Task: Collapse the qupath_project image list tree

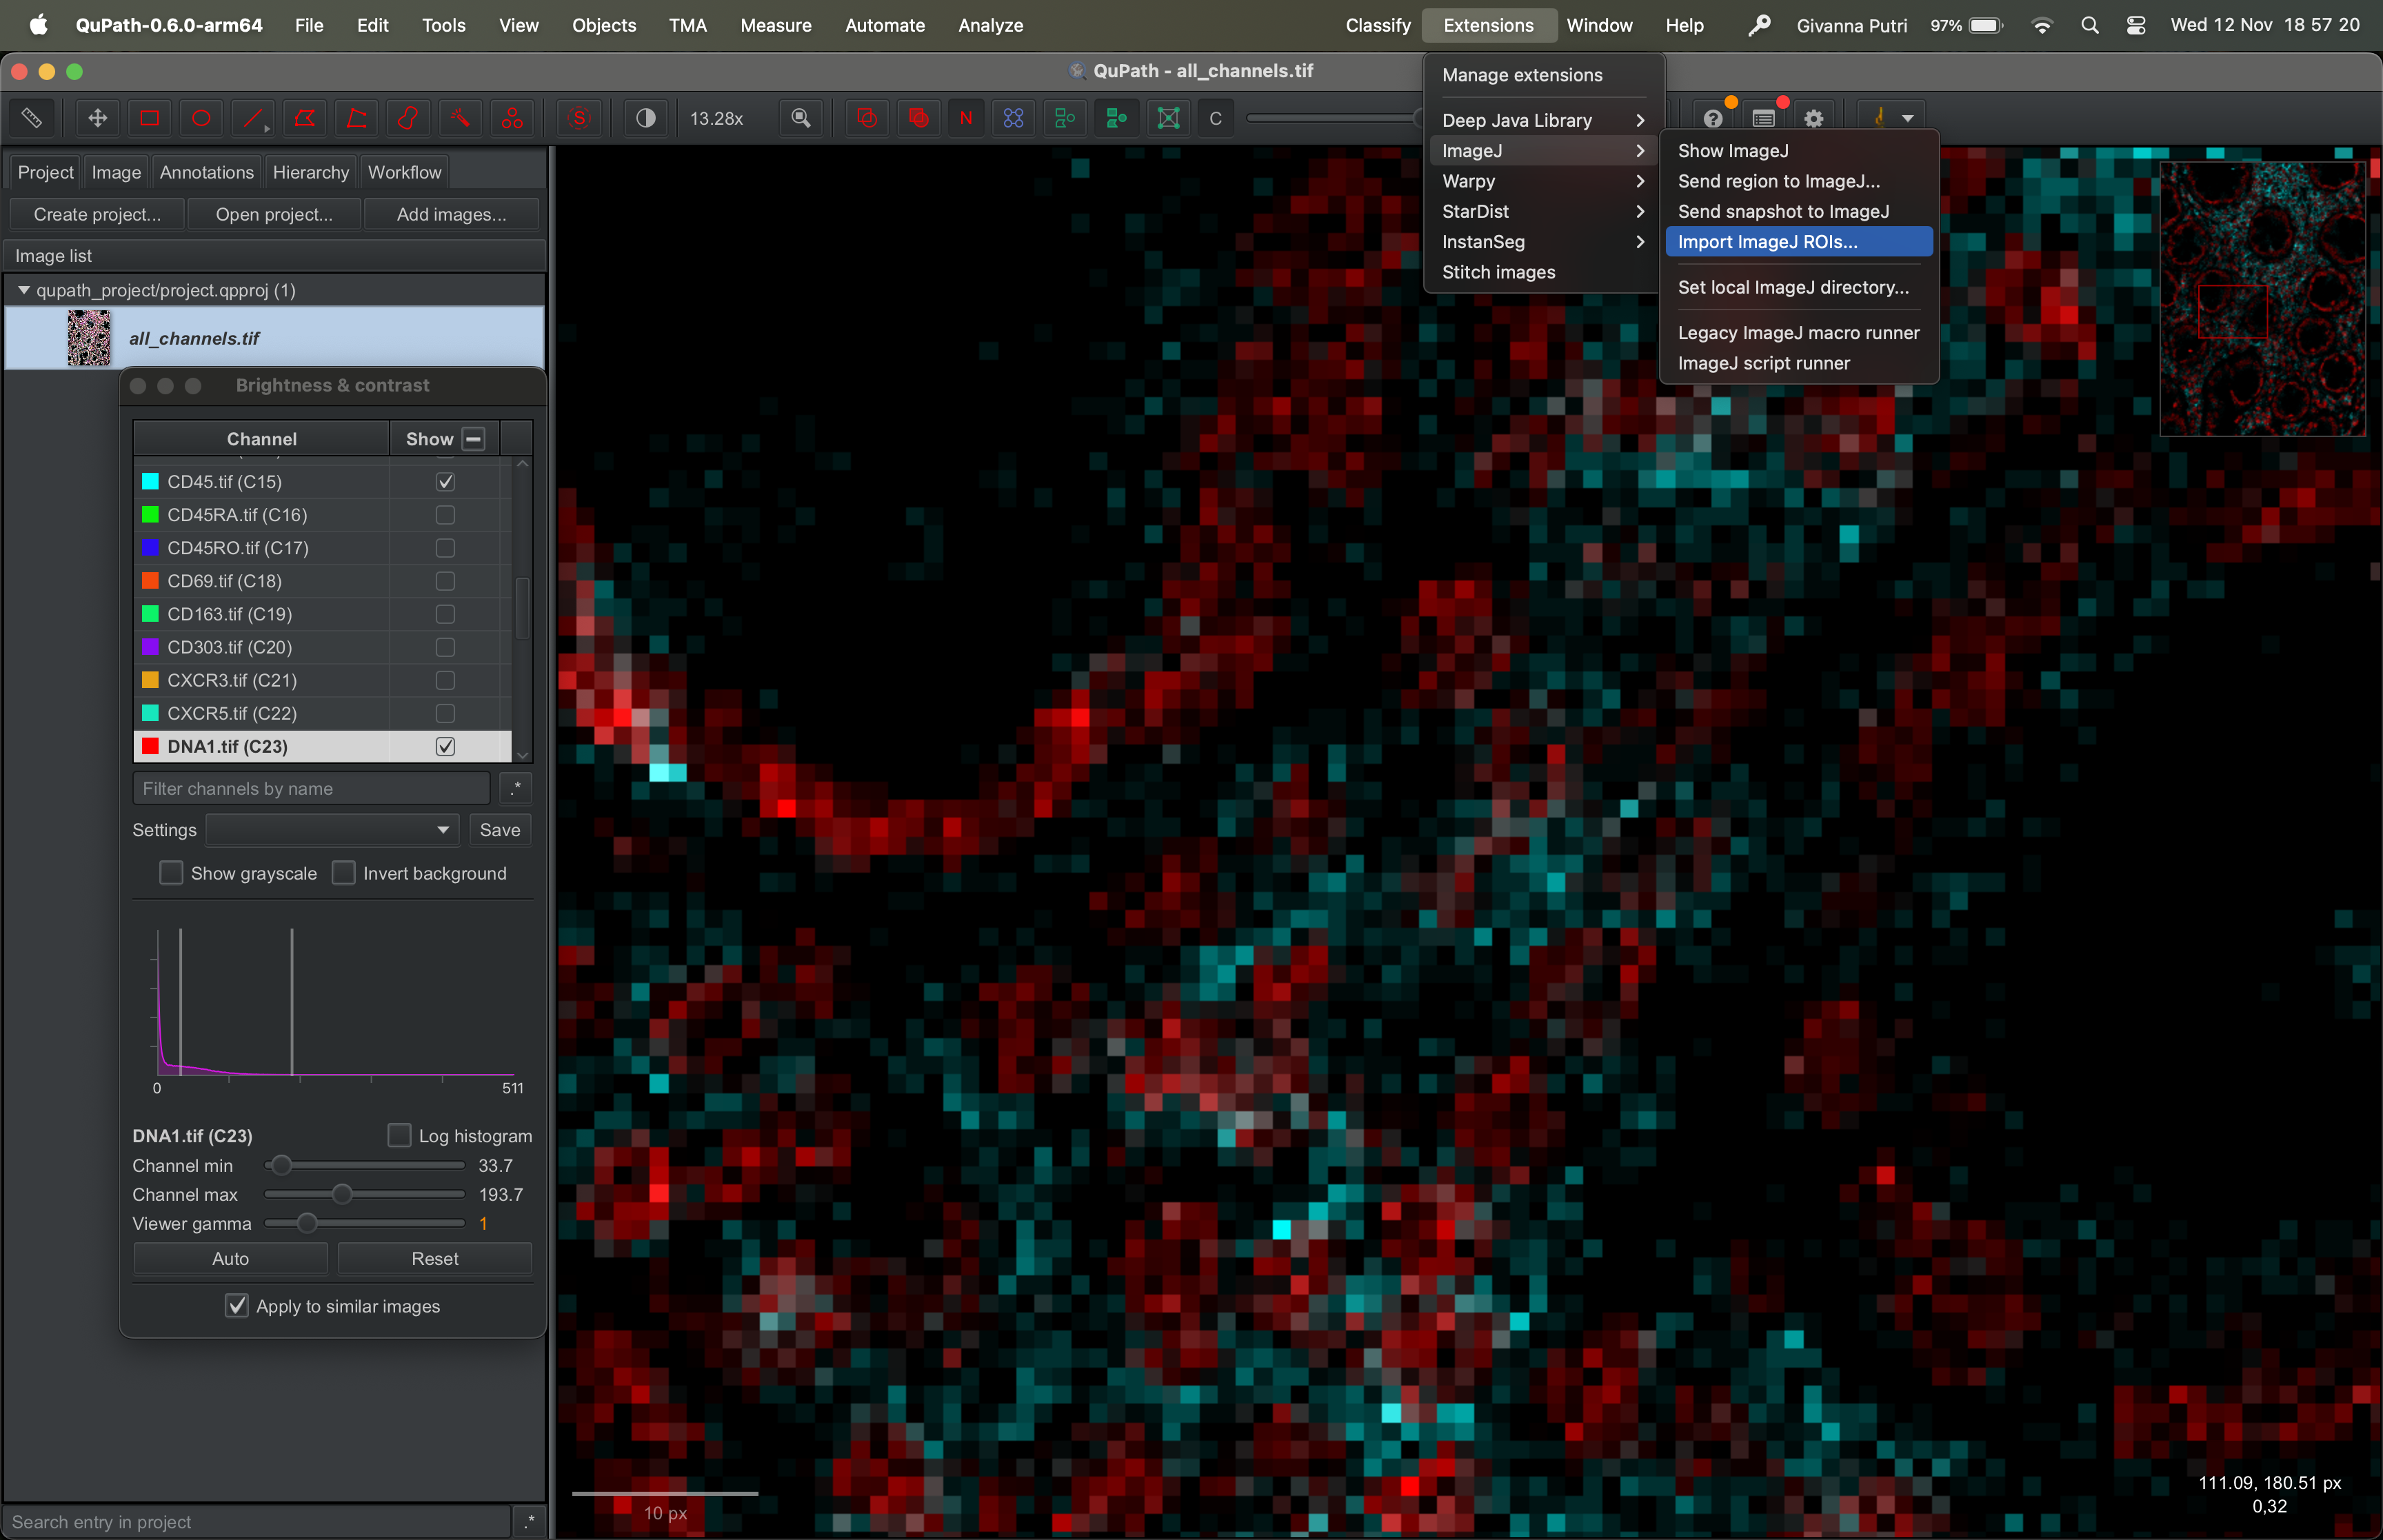Action: click(x=23, y=290)
